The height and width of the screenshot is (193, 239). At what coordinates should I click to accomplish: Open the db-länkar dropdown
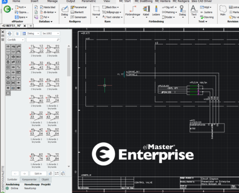(x=48, y=12)
